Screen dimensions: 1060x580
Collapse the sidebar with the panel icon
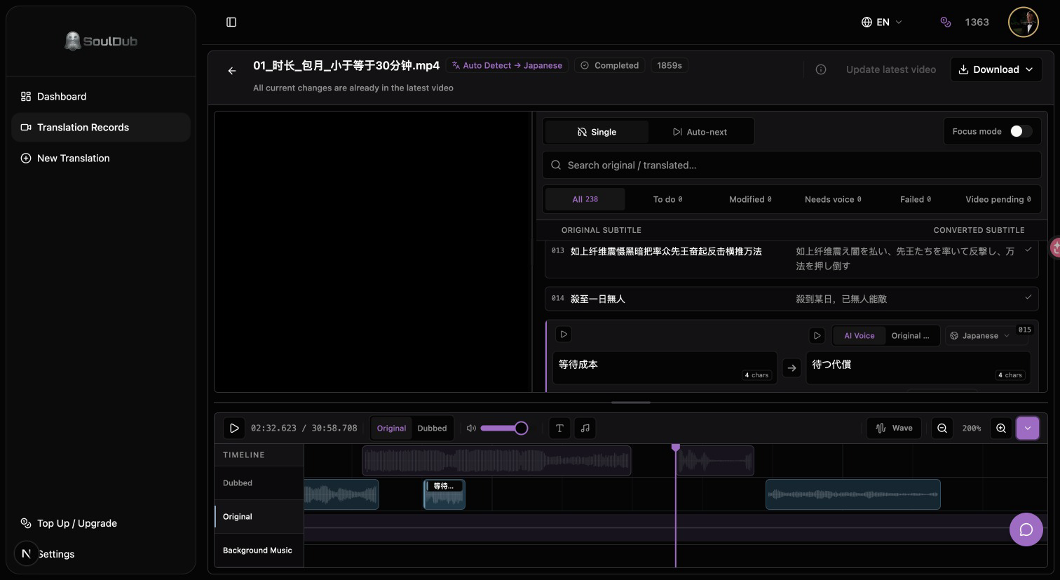click(x=231, y=22)
